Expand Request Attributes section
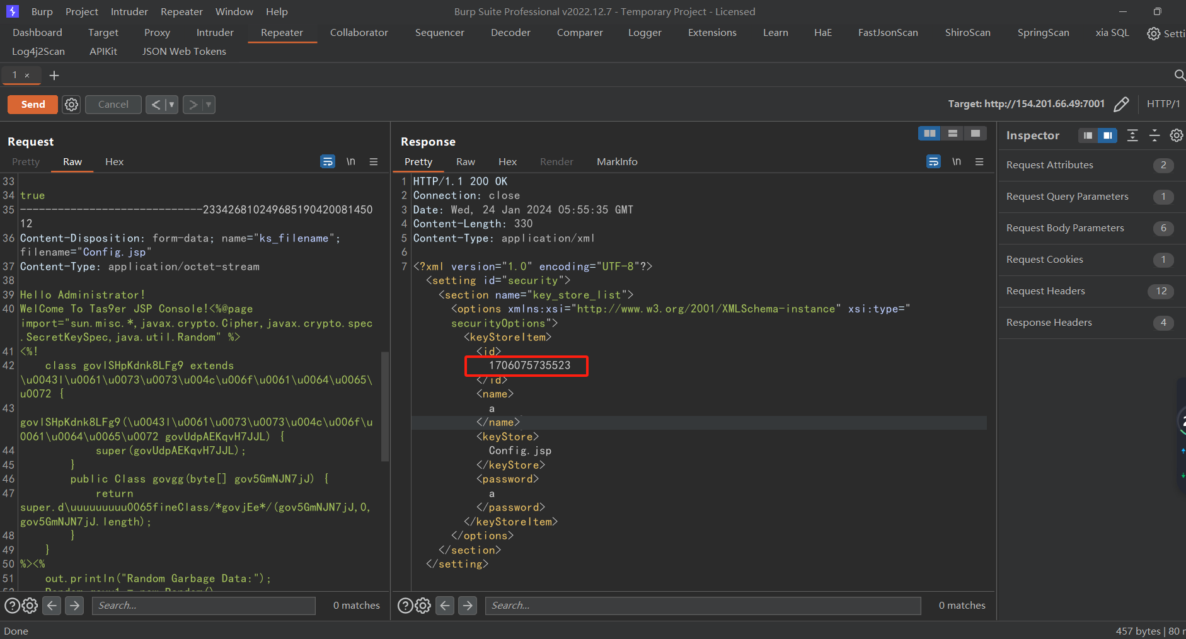Screen dimensions: 1186x639 pos(1091,165)
